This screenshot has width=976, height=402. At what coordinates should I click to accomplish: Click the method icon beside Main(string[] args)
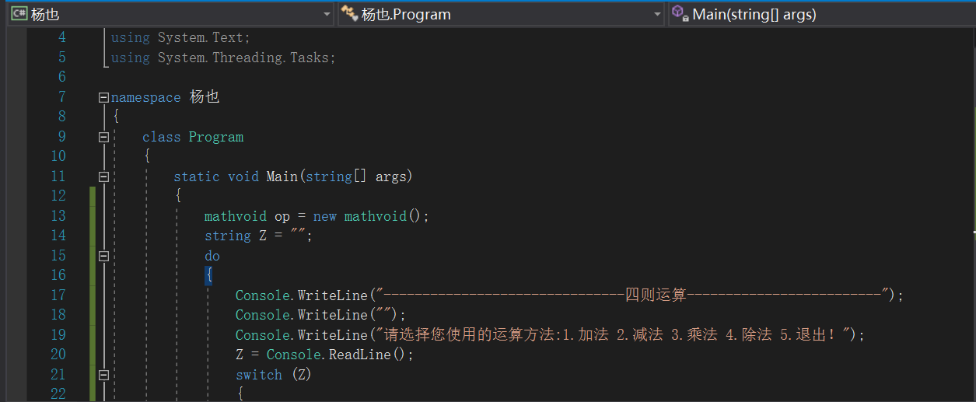tap(679, 13)
